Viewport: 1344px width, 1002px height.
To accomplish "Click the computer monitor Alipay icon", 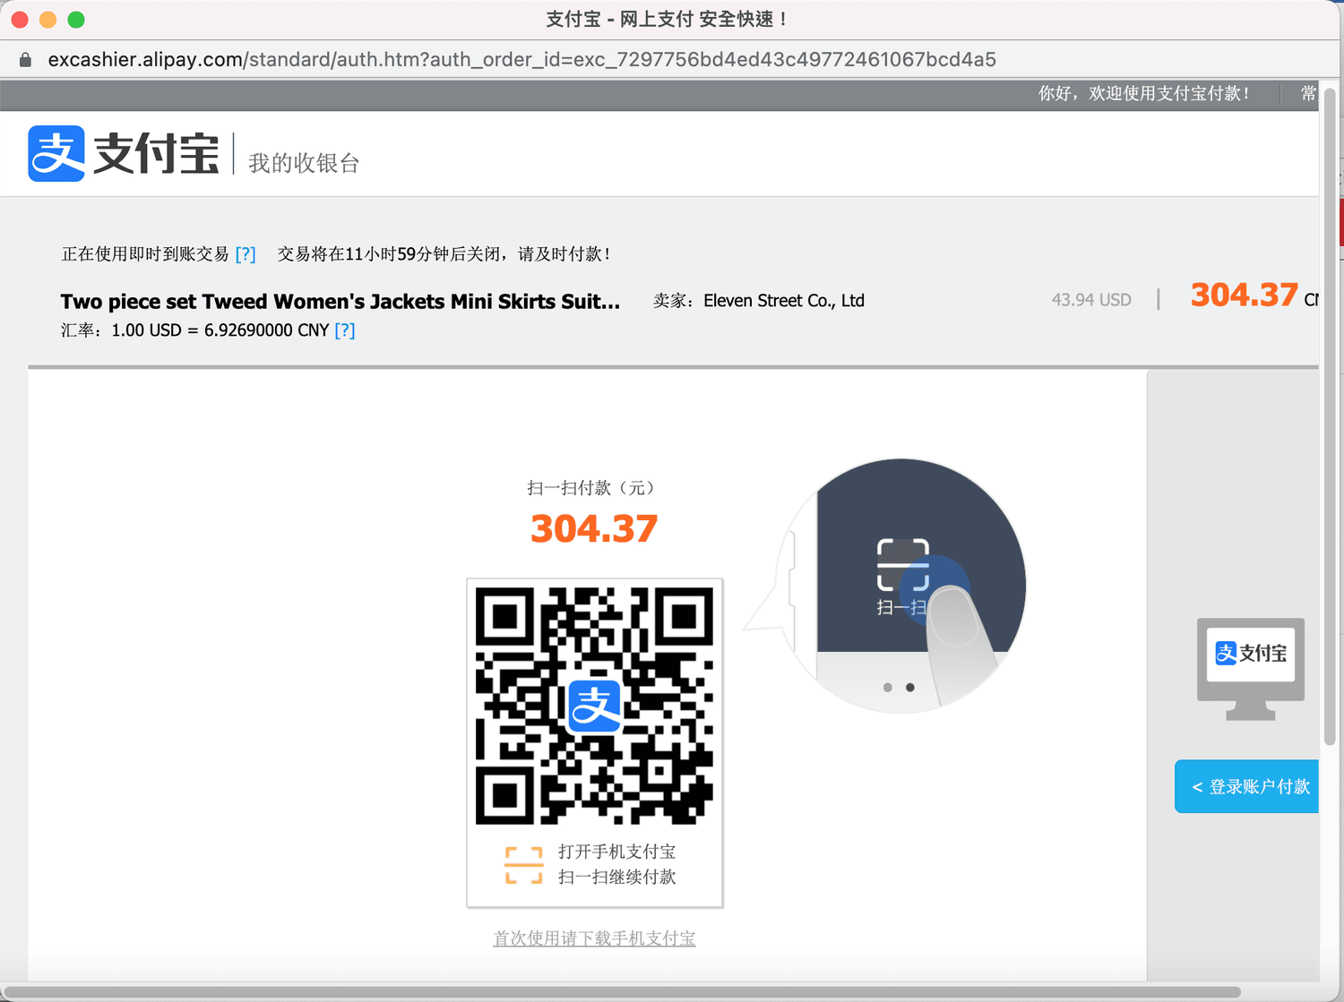I will 1251,669.
